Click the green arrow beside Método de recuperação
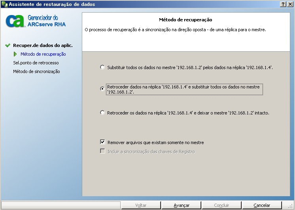The width and height of the screenshot is (295, 210). pos(15,54)
